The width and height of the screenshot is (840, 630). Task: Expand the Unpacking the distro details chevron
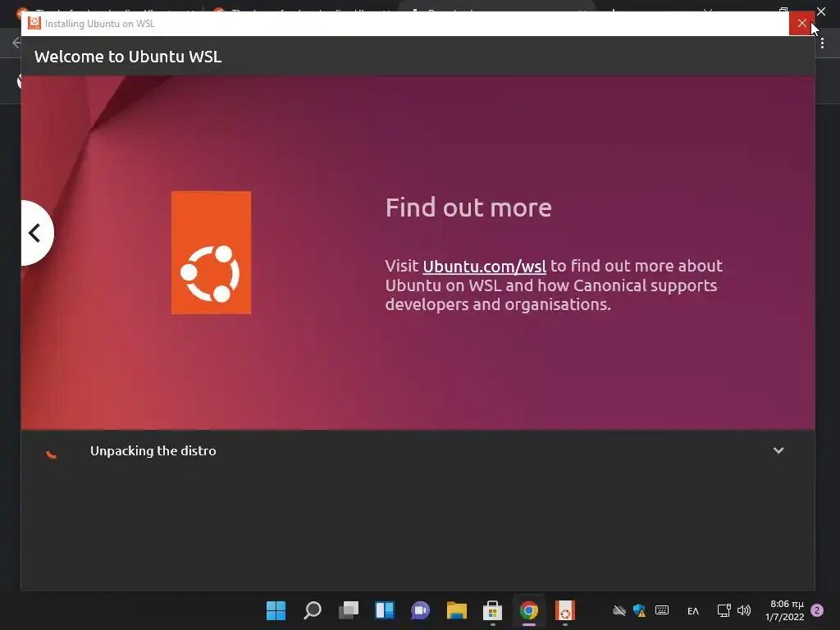click(x=778, y=450)
